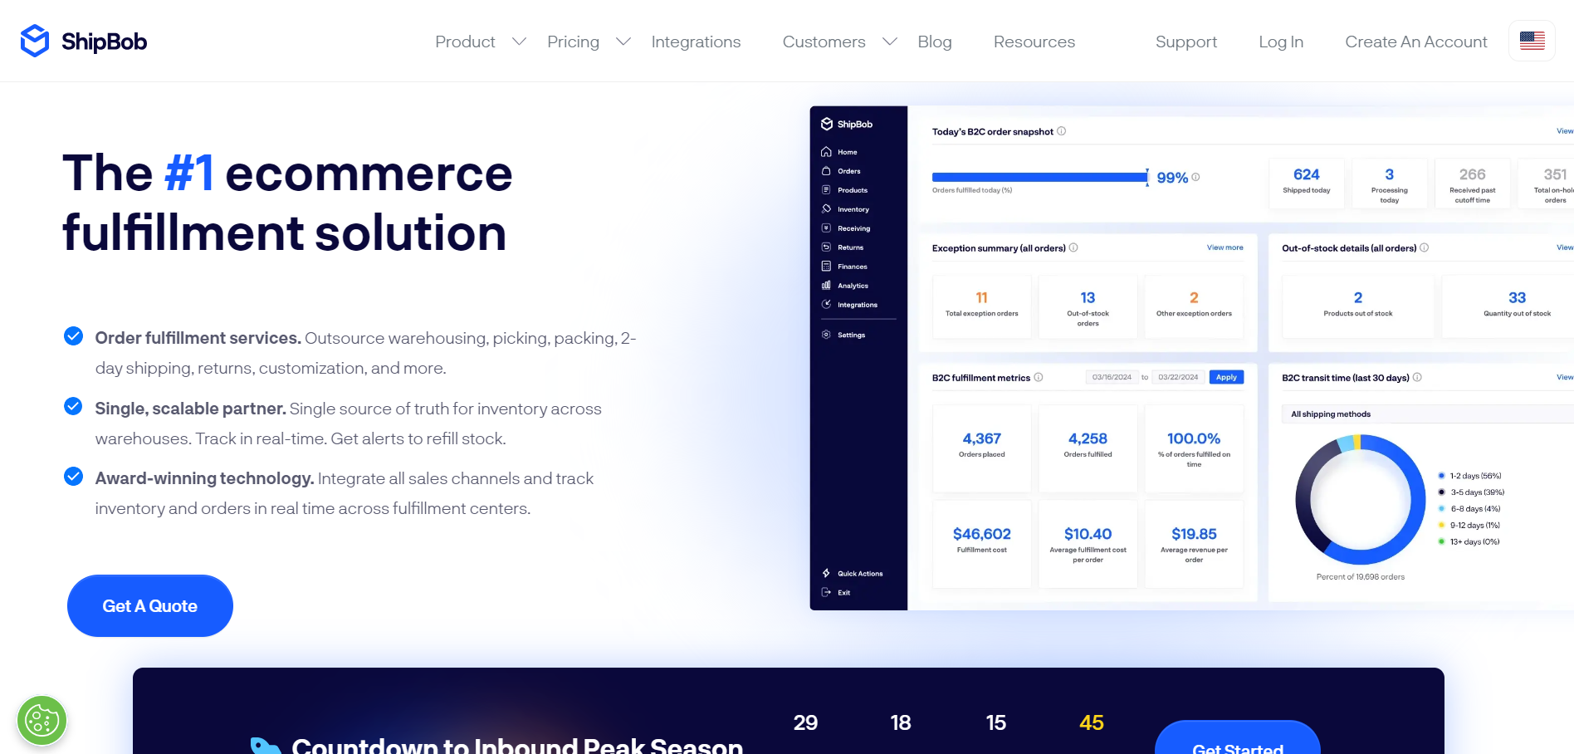Click the transit time donut chart
1574x754 pixels.
point(1361,500)
